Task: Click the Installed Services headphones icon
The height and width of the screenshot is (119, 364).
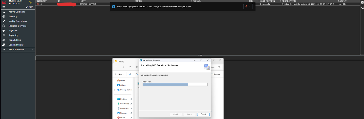Action: pos(4,26)
